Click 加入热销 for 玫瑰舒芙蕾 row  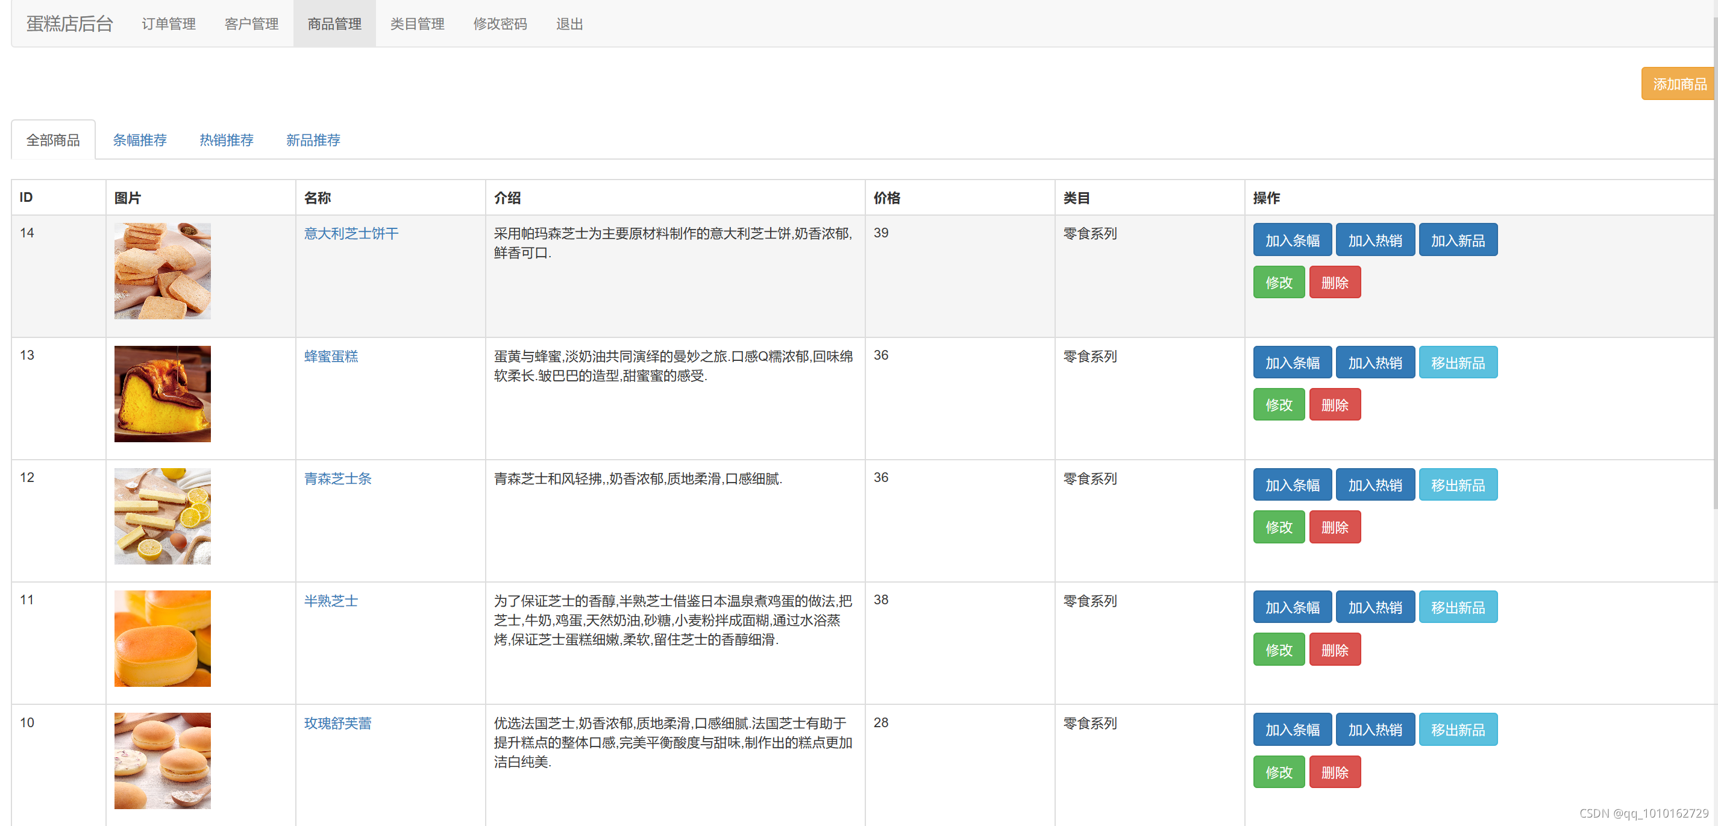pos(1375,730)
